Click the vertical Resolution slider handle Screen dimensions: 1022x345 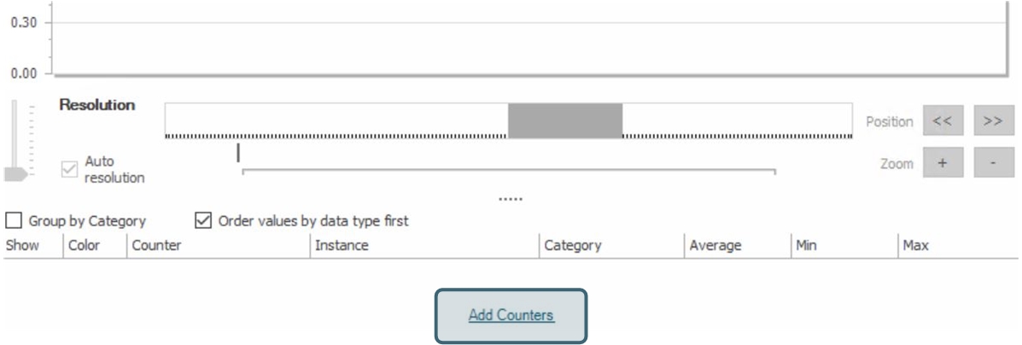[x=15, y=174]
